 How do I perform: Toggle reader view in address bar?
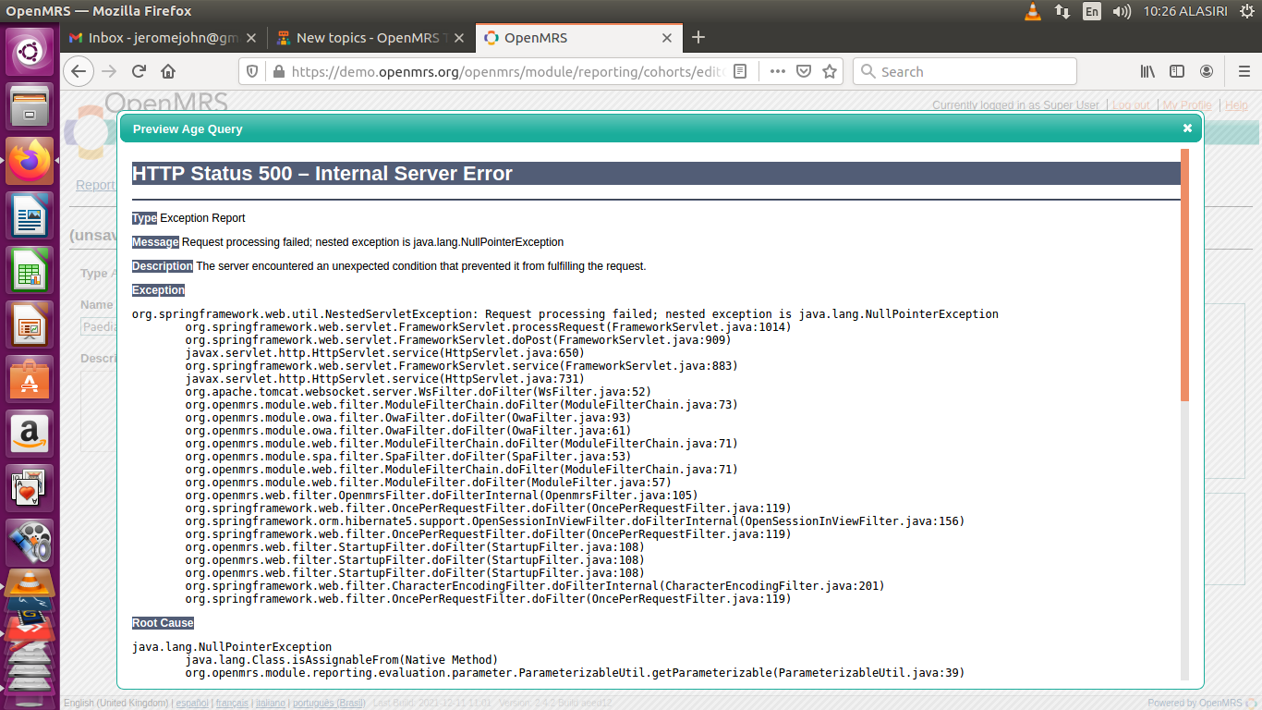pos(740,71)
